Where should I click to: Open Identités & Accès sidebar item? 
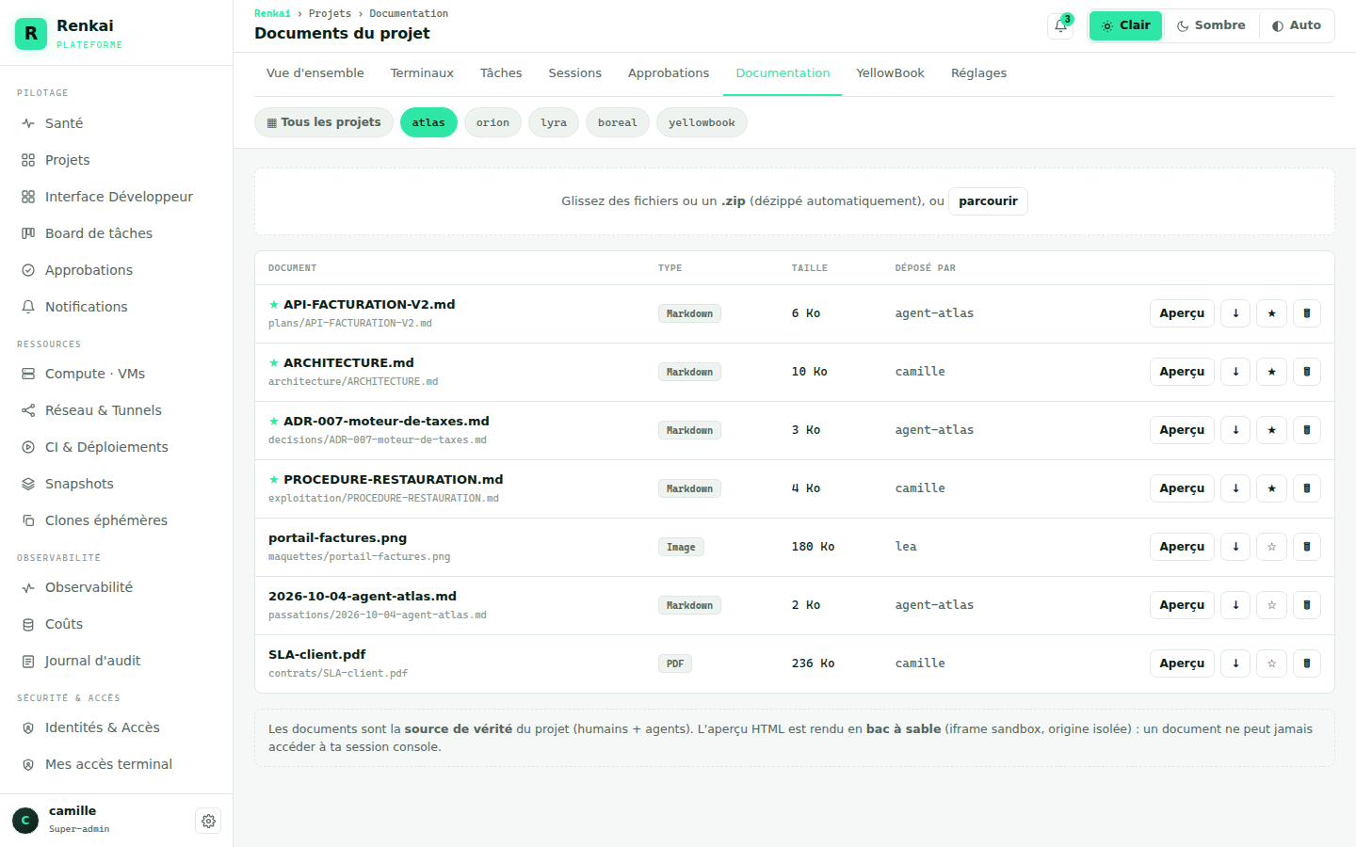point(116,727)
